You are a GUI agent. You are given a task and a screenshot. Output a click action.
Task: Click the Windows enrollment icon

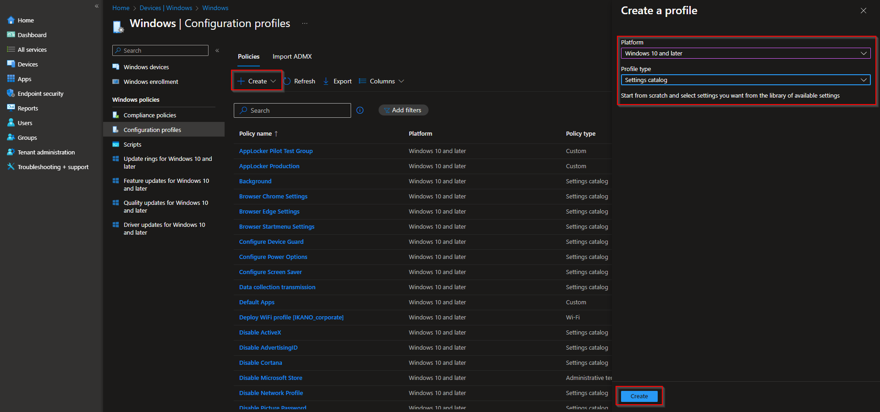[116, 82]
